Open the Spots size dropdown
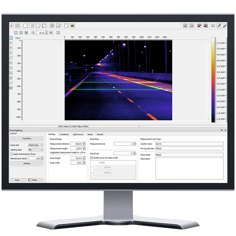This screenshot has height=236, width=236. click(x=36, y=146)
